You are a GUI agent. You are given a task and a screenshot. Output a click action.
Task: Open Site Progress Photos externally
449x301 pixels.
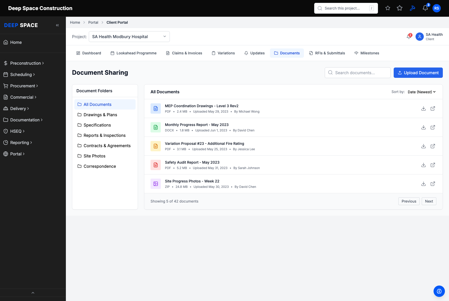pos(433,184)
